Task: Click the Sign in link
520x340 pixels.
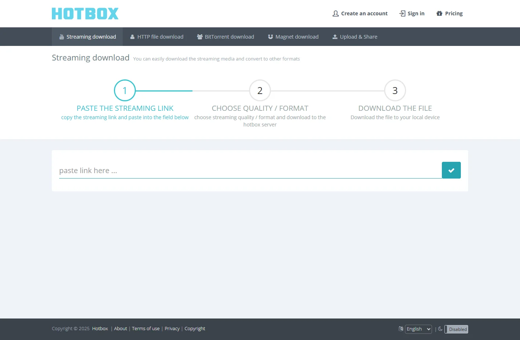Action: tap(412, 13)
